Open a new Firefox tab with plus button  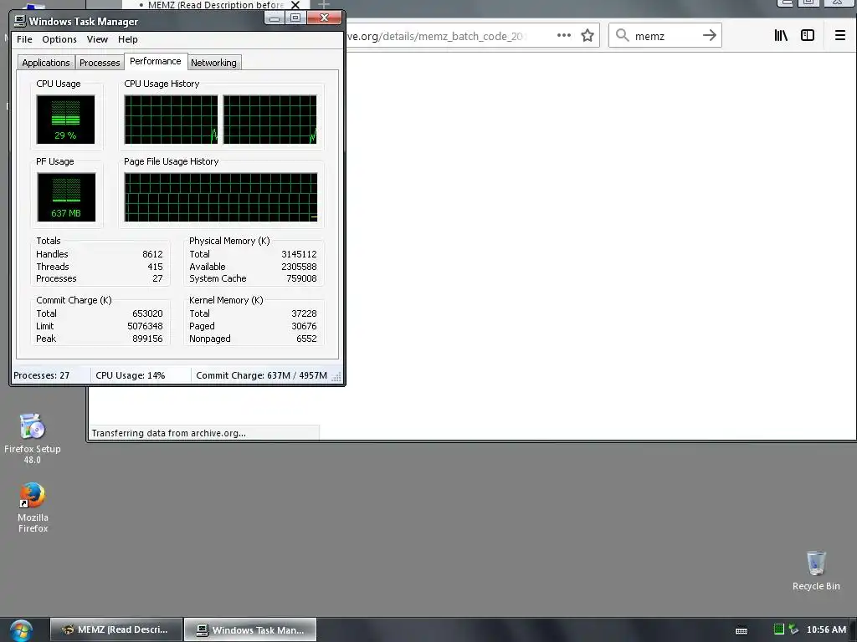tap(324, 4)
